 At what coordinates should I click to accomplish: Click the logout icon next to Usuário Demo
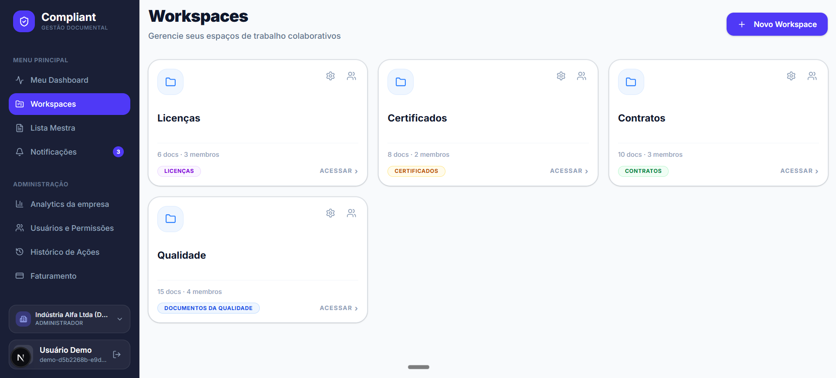116,354
